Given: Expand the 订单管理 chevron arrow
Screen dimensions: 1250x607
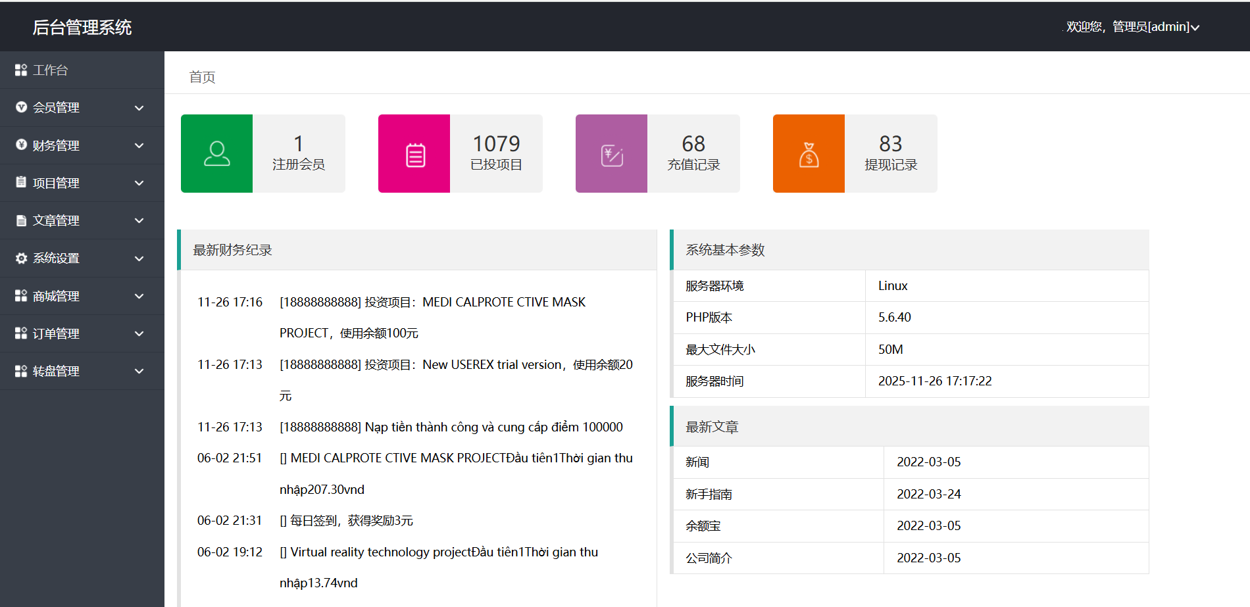Looking at the screenshot, I should click(x=139, y=334).
